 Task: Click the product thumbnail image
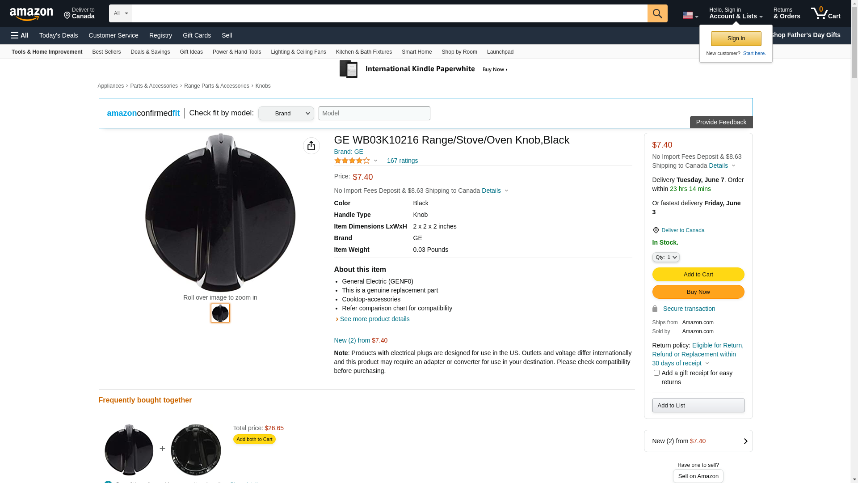click(220, 313)
